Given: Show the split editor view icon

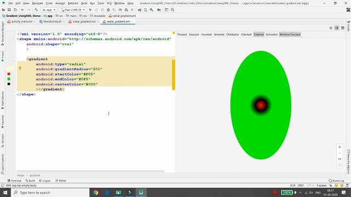Looking at the screenshot, I should tap(337, 28).
